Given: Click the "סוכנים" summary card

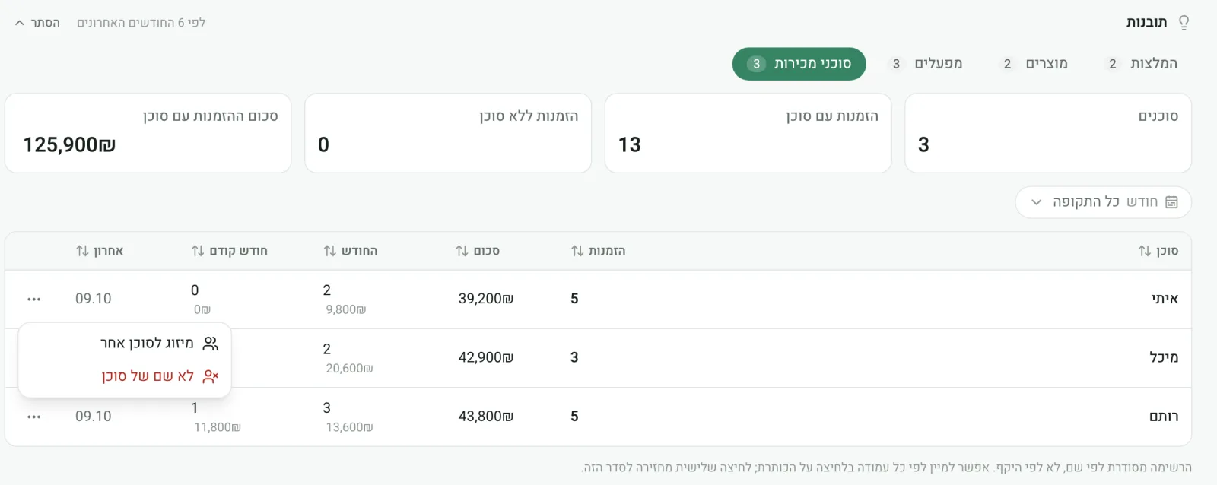Looking at the screenshot, I should pos(1048,133).
